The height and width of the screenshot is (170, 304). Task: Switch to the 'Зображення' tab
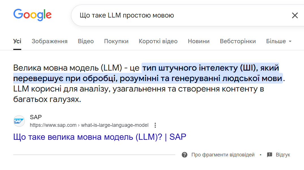coord(50,41)
